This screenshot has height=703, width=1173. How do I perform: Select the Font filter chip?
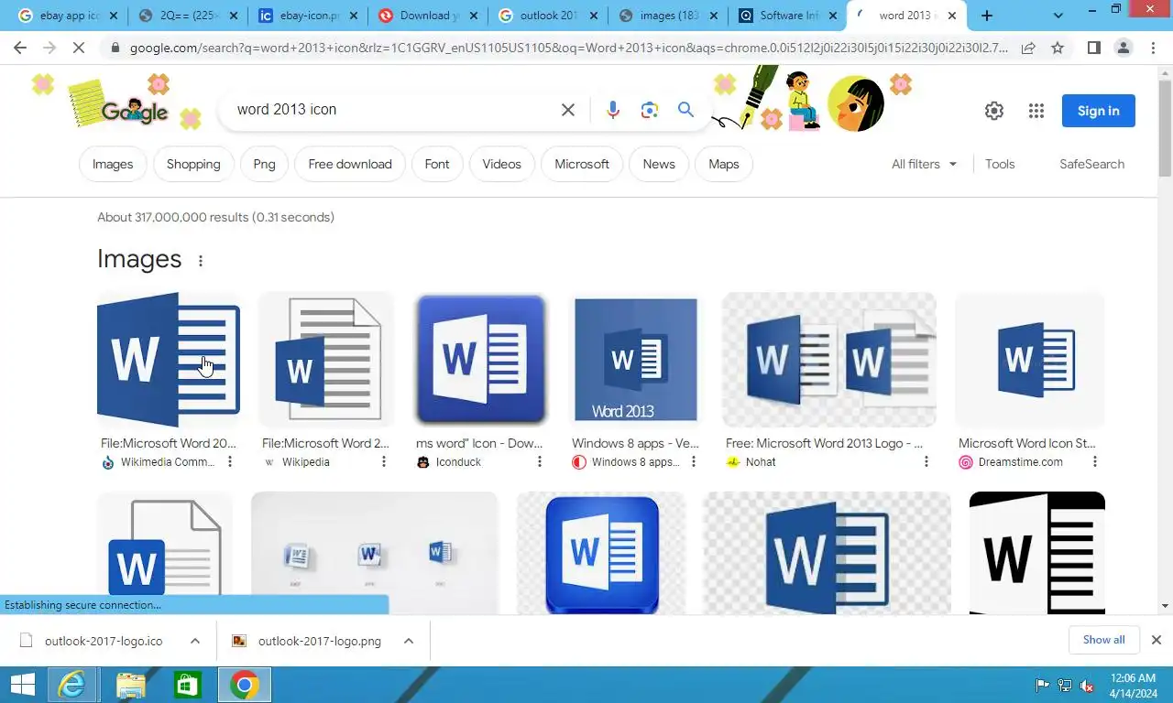point(437,164)
